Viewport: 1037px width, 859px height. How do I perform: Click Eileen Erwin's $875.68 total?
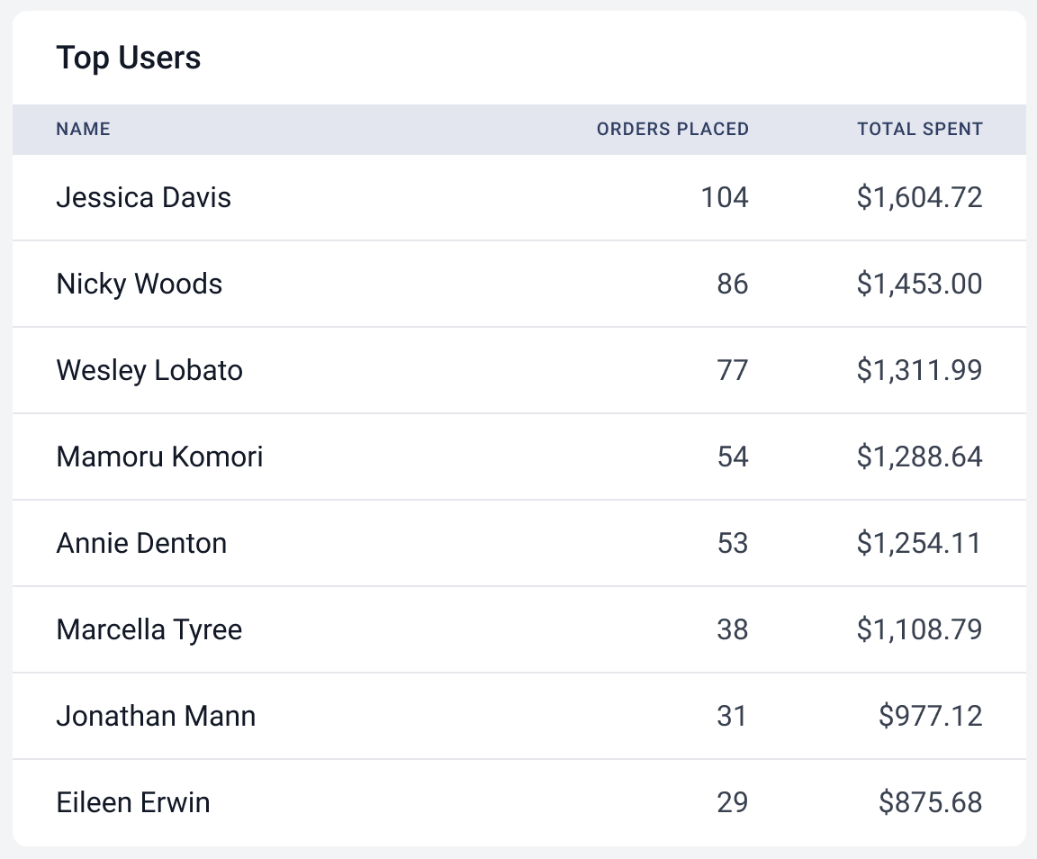931,802
